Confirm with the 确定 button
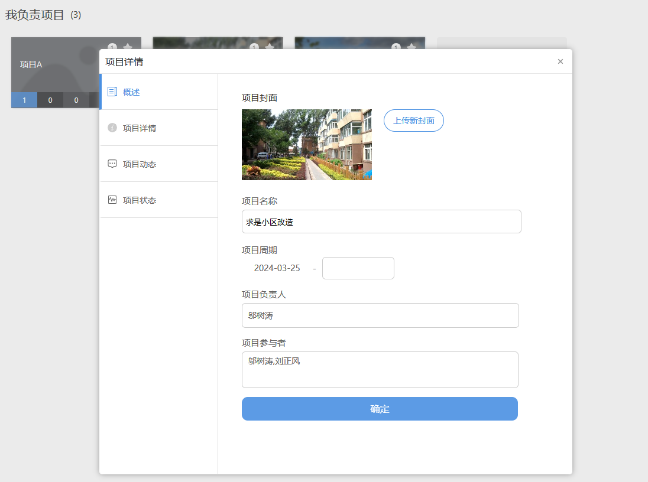The height and width of the screenshot is (482, 648). [x=380, y=409]
